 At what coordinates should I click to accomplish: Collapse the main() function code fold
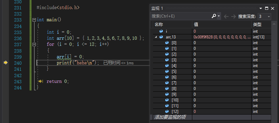point(34,20)
